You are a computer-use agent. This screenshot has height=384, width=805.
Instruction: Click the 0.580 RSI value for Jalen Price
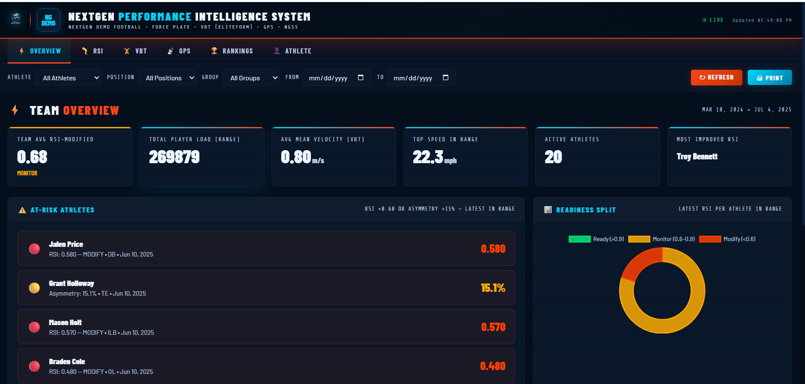[493, 249]
